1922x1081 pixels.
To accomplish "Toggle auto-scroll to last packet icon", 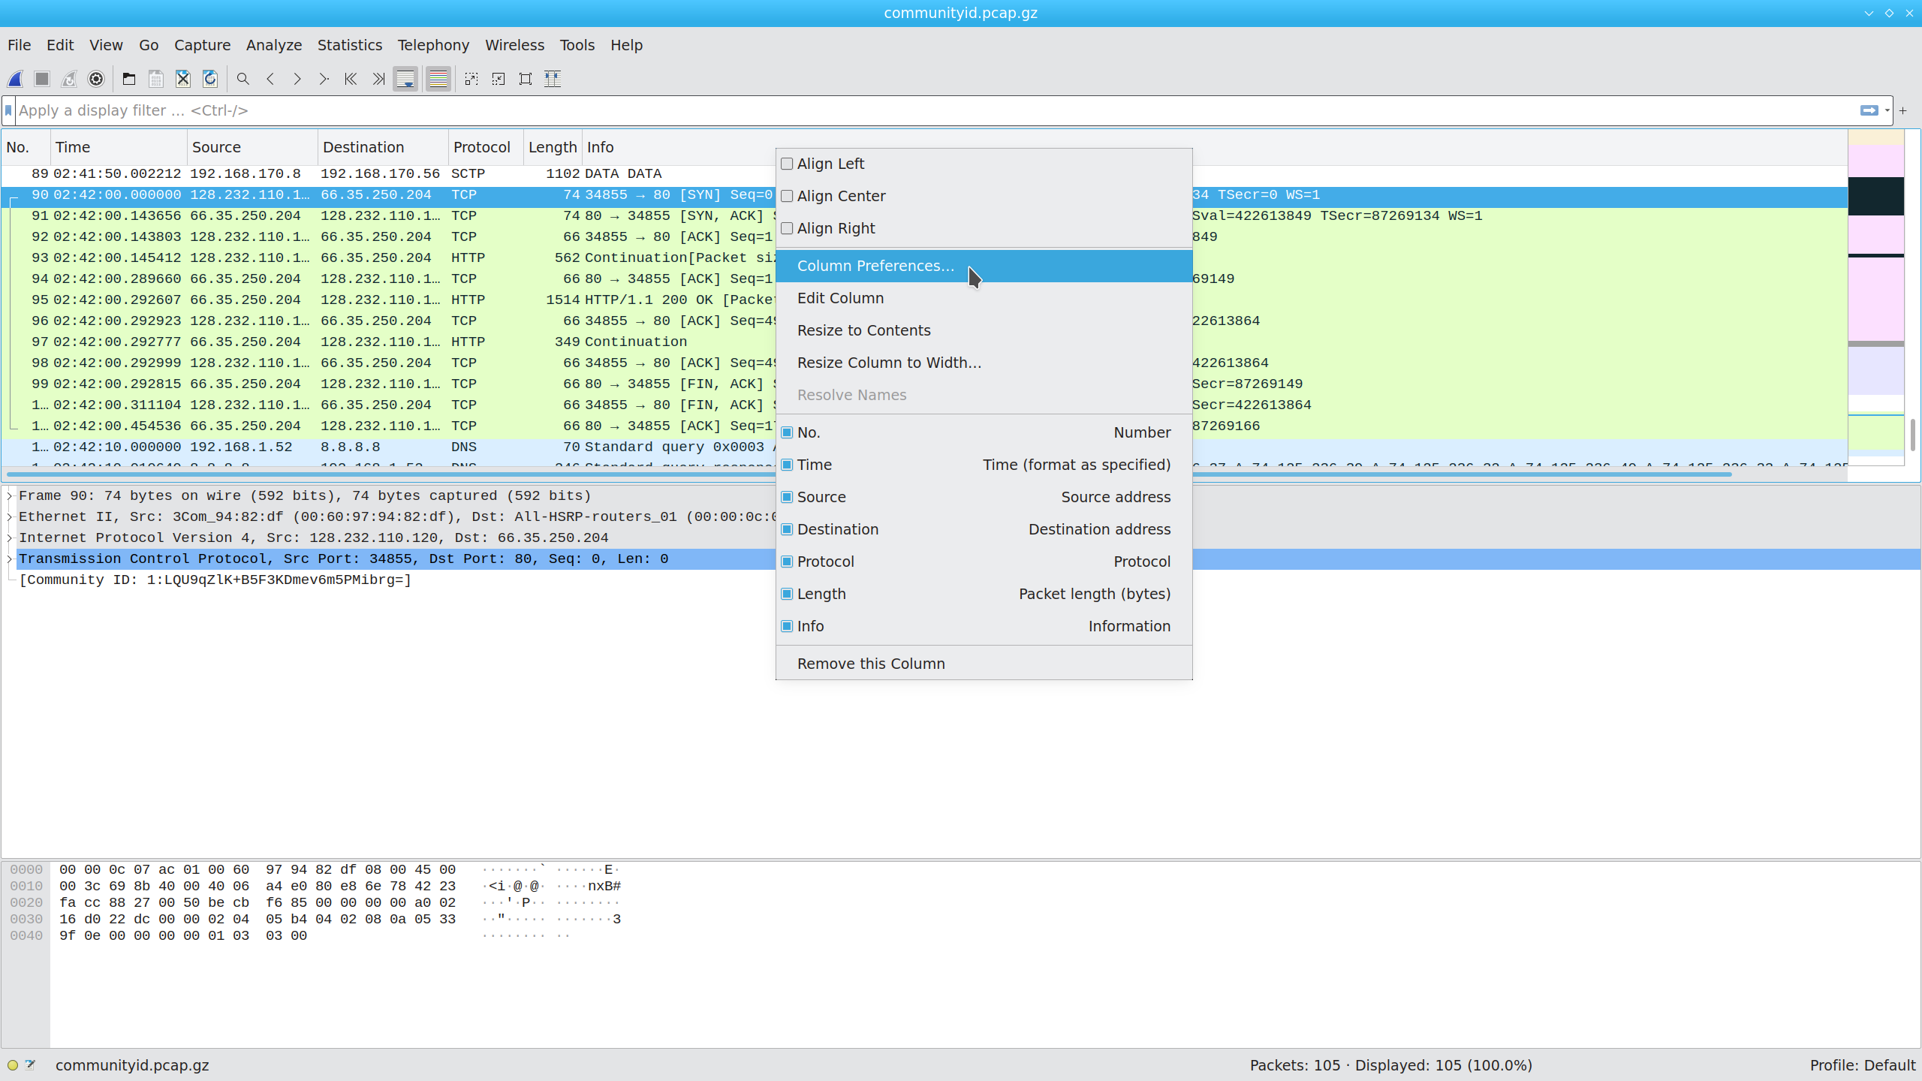I will [405, 79].
